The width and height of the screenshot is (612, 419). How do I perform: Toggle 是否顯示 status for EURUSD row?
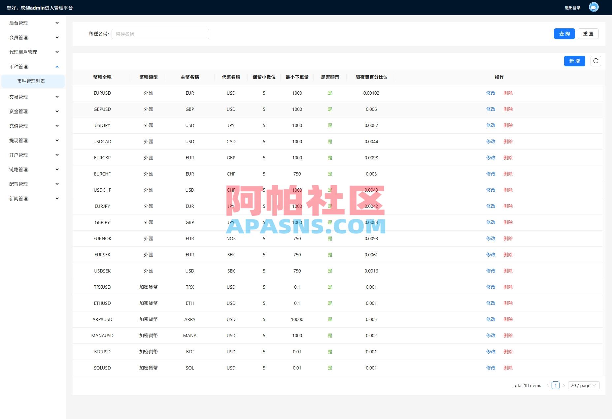tap(330, 93)
